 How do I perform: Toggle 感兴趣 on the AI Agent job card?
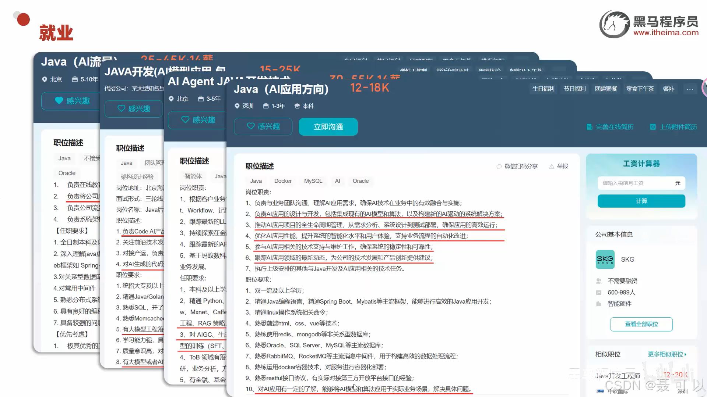pyautogui.click(x=198, y=120)
